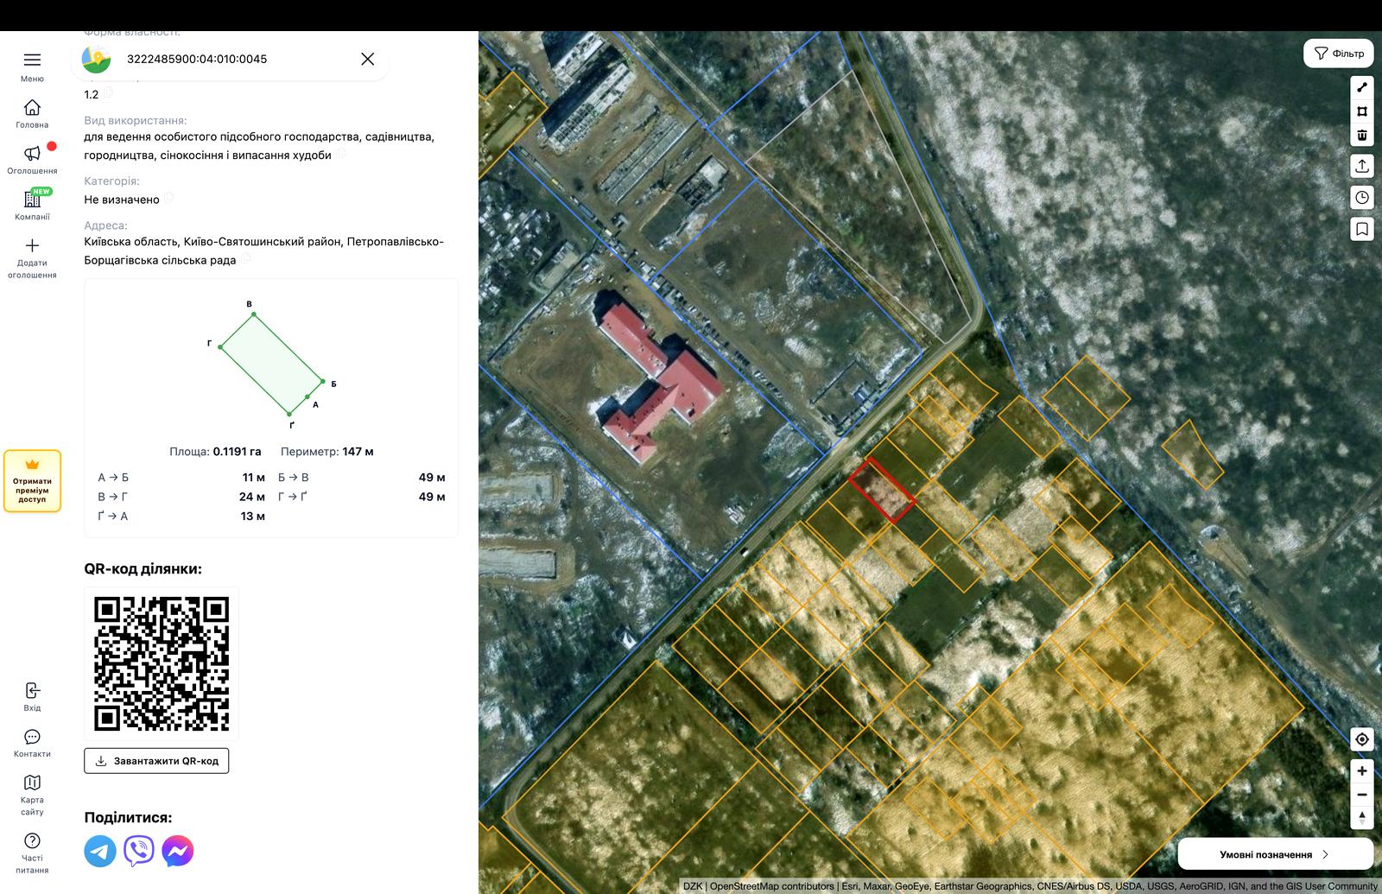Select the polygon area measuring tool
1382x894 pixels.
click(x=1362, y=111)
